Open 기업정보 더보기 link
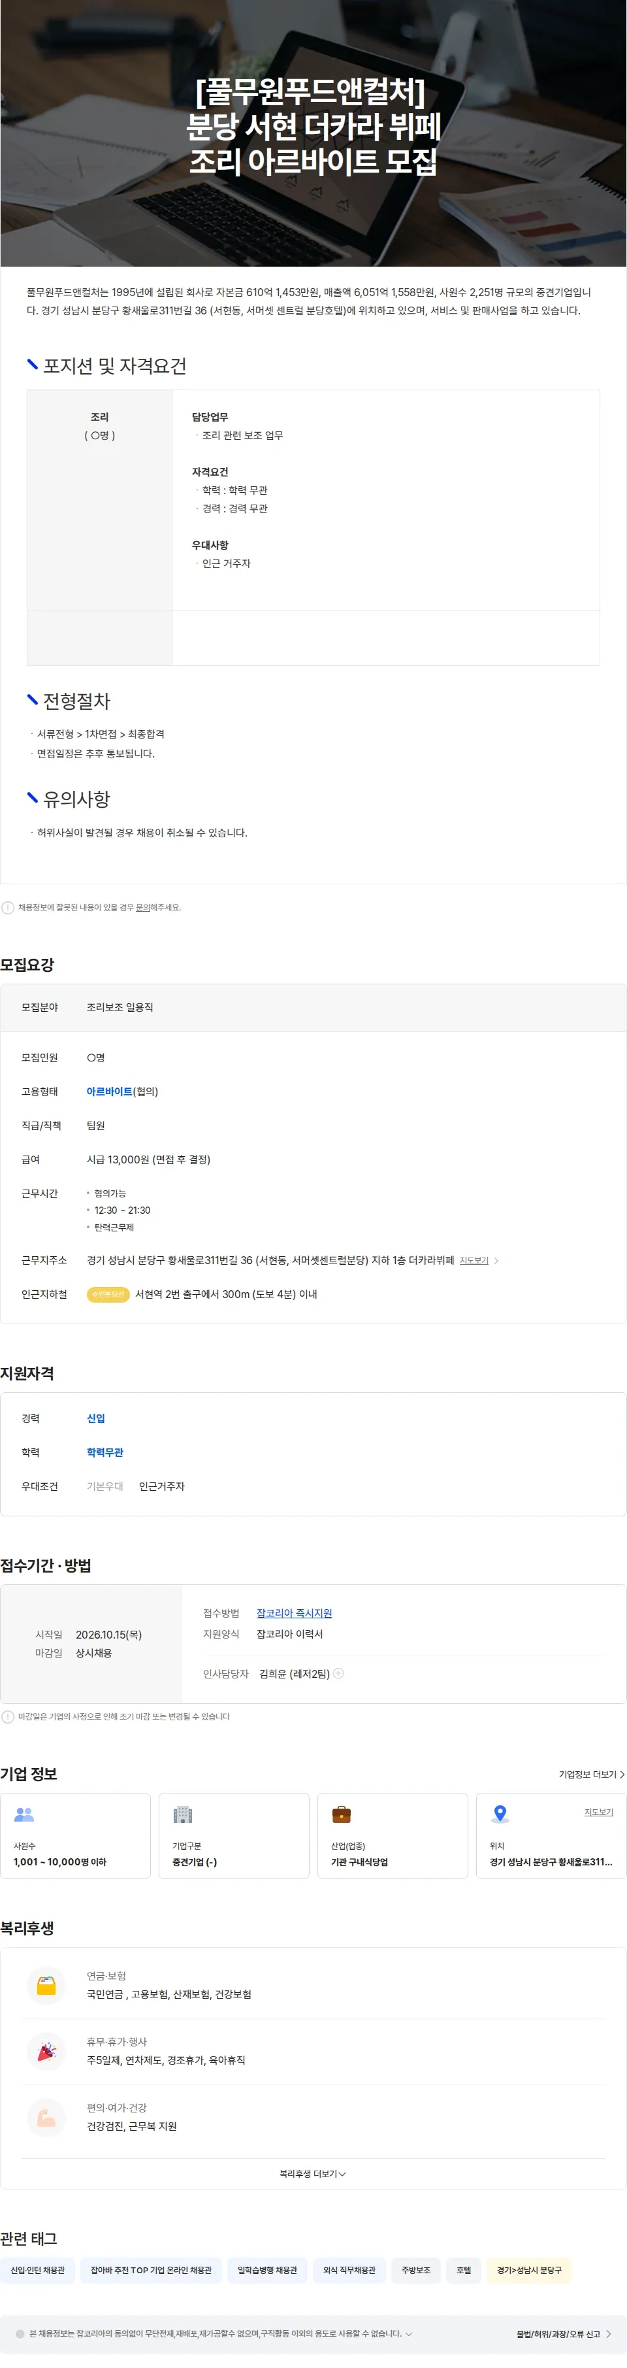Viewport: 627px width, 2368px height. [591, 1774]
